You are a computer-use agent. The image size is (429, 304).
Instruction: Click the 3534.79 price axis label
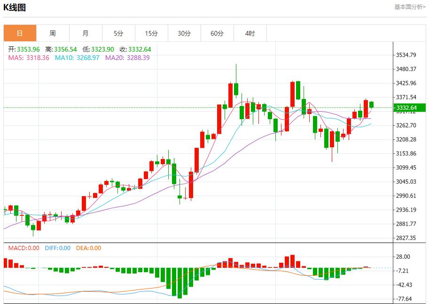406,55
